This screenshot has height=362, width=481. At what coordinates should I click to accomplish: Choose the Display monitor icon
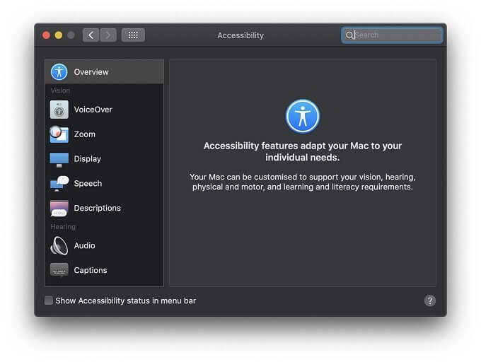[x=59, y=159]
